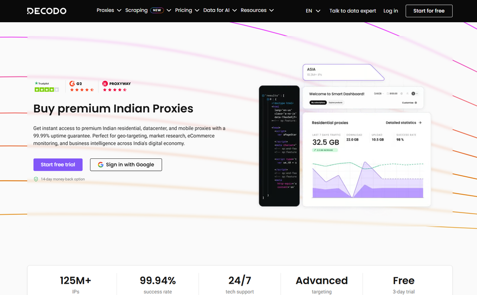Viewport: 477px width, 295px height.
Task: Click the 99.94% success rate stat
Action: click(158, 284)
